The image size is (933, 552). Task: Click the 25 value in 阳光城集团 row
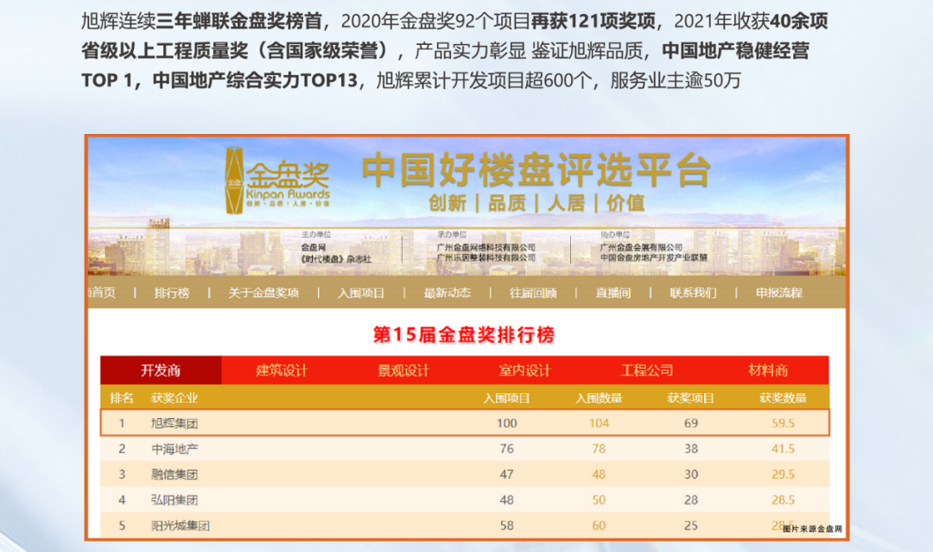(x=691, y=526)
